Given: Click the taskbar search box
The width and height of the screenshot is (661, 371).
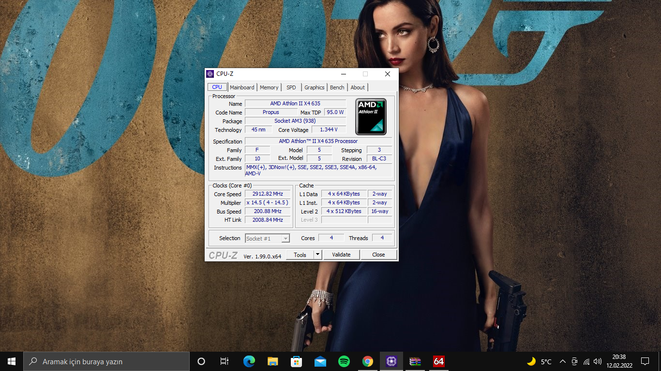Looking at the screenshot, I should [106, 361].
